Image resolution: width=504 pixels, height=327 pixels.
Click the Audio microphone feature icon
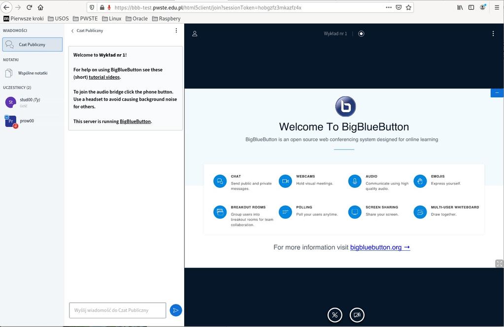pos(355,181)
